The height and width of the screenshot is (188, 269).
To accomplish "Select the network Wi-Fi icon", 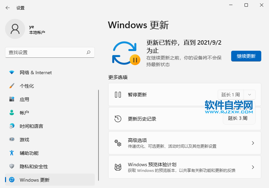I will (x=12, y=73).
